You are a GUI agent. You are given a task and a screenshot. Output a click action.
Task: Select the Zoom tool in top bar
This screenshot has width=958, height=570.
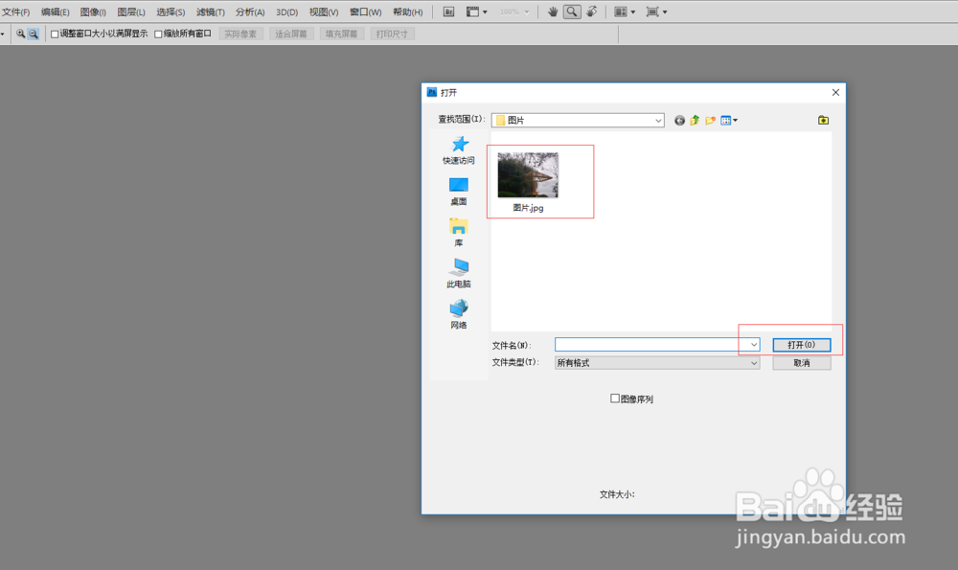(x=572, y=11)
